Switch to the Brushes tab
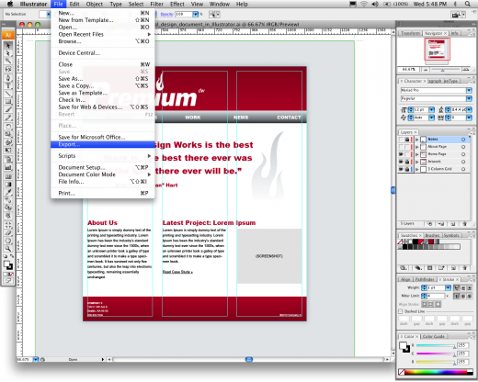478x382 pixels. (432, 235)
